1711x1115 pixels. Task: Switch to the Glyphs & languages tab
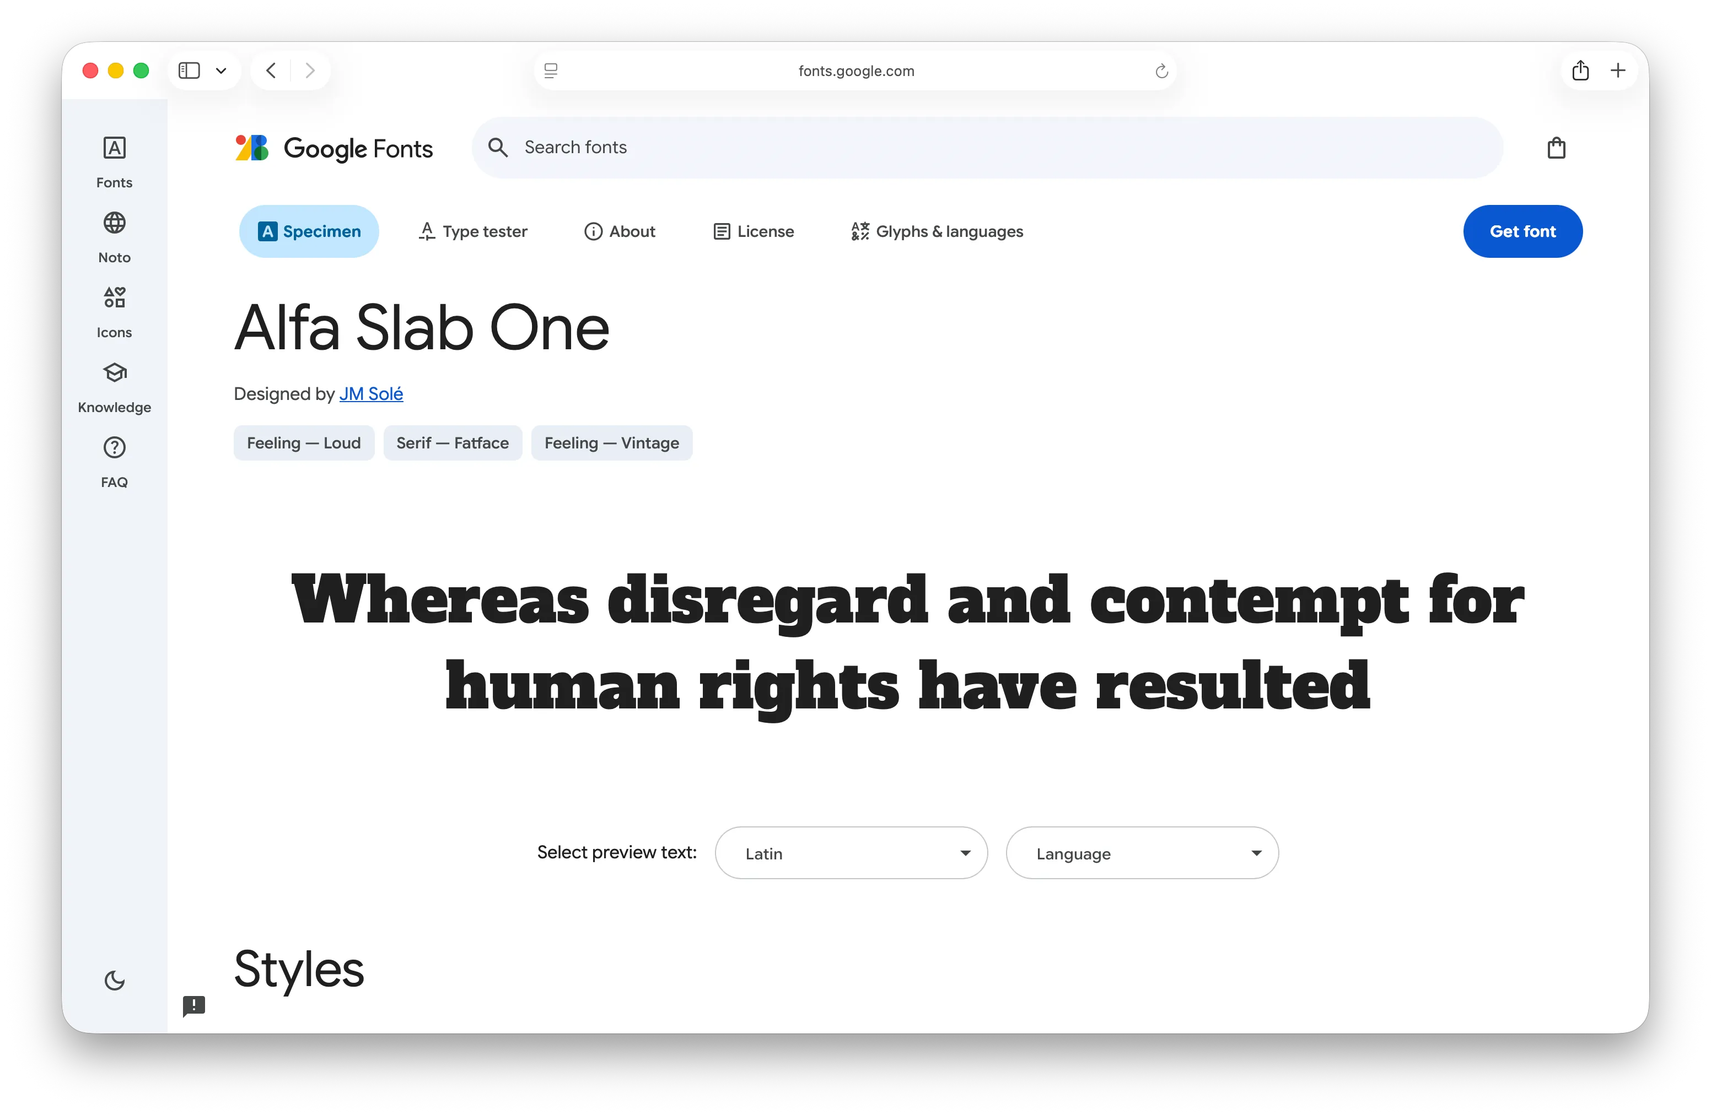pyautogui.click(x=936, y=231)
